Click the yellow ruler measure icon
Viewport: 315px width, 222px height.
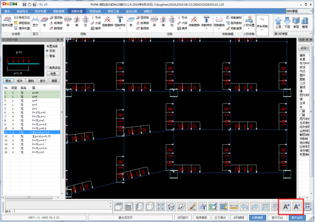coord(234,207)
